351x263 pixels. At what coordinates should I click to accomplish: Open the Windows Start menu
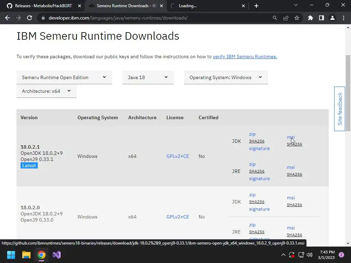click(x=11, y=255)
